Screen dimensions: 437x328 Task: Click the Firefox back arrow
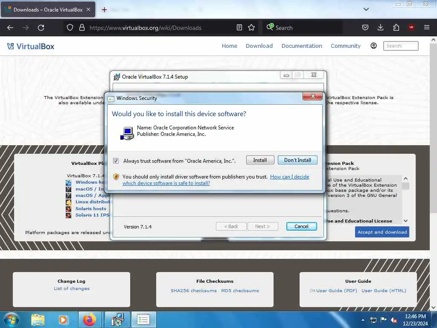pos(10,28)
